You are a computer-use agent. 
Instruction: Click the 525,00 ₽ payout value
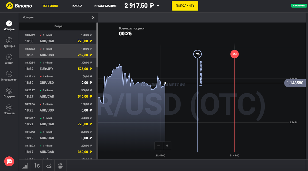pyautogui.click(x=85, y=69)
